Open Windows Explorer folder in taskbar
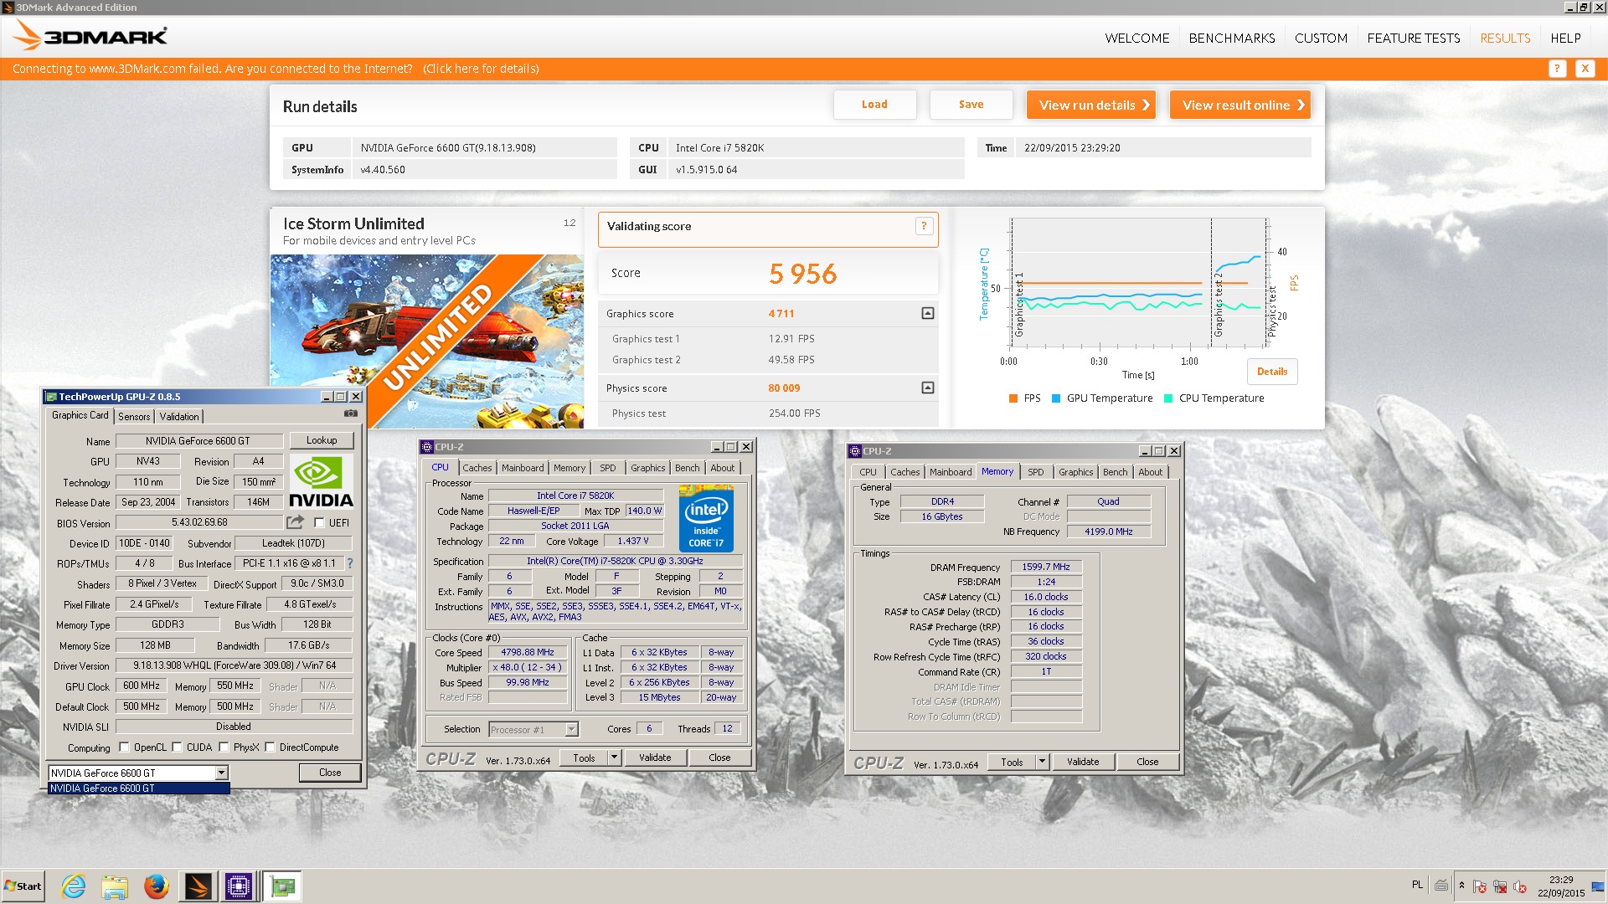 point(115,886)
